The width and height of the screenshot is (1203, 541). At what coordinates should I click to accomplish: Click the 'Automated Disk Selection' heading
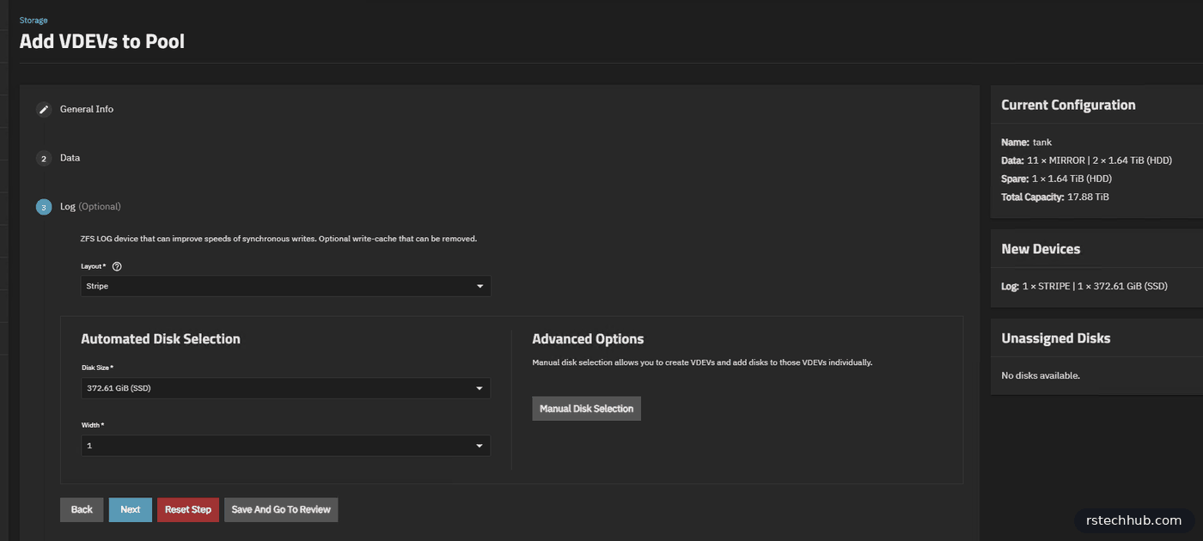[x=161, y=339]
